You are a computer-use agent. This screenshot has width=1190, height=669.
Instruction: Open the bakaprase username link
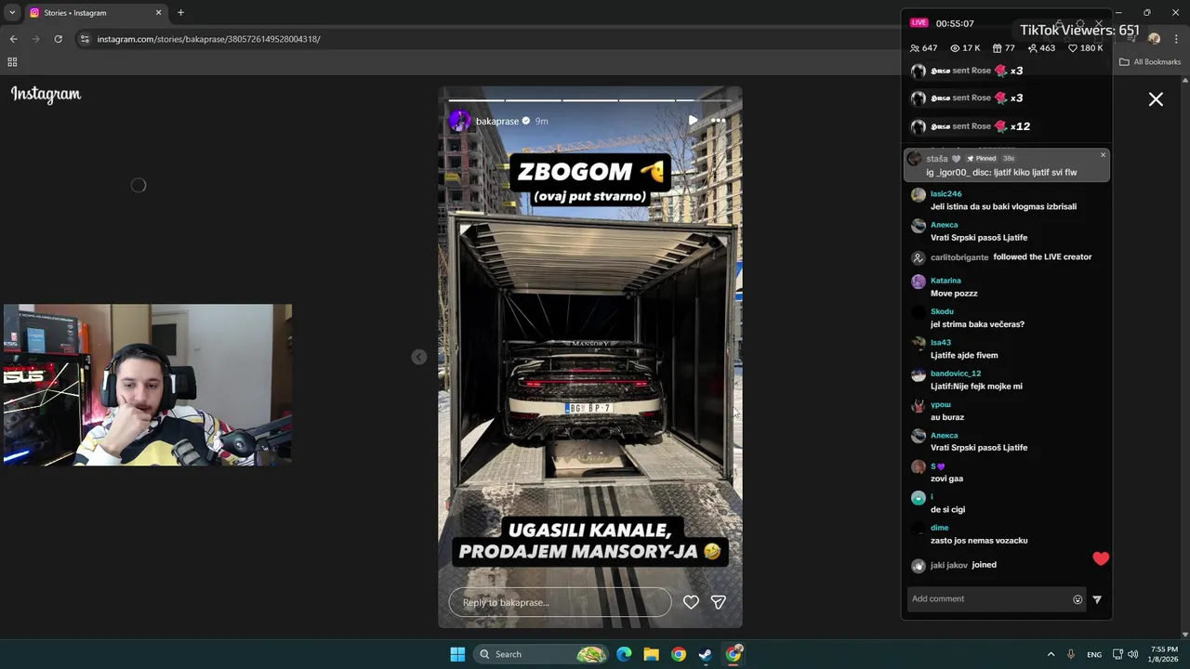click(496, 121)
